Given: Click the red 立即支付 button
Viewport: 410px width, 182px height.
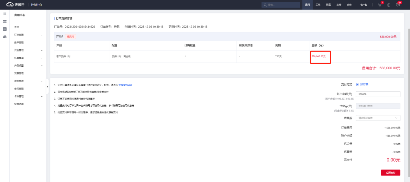Looking at the screenshot, I should [390, 173].
